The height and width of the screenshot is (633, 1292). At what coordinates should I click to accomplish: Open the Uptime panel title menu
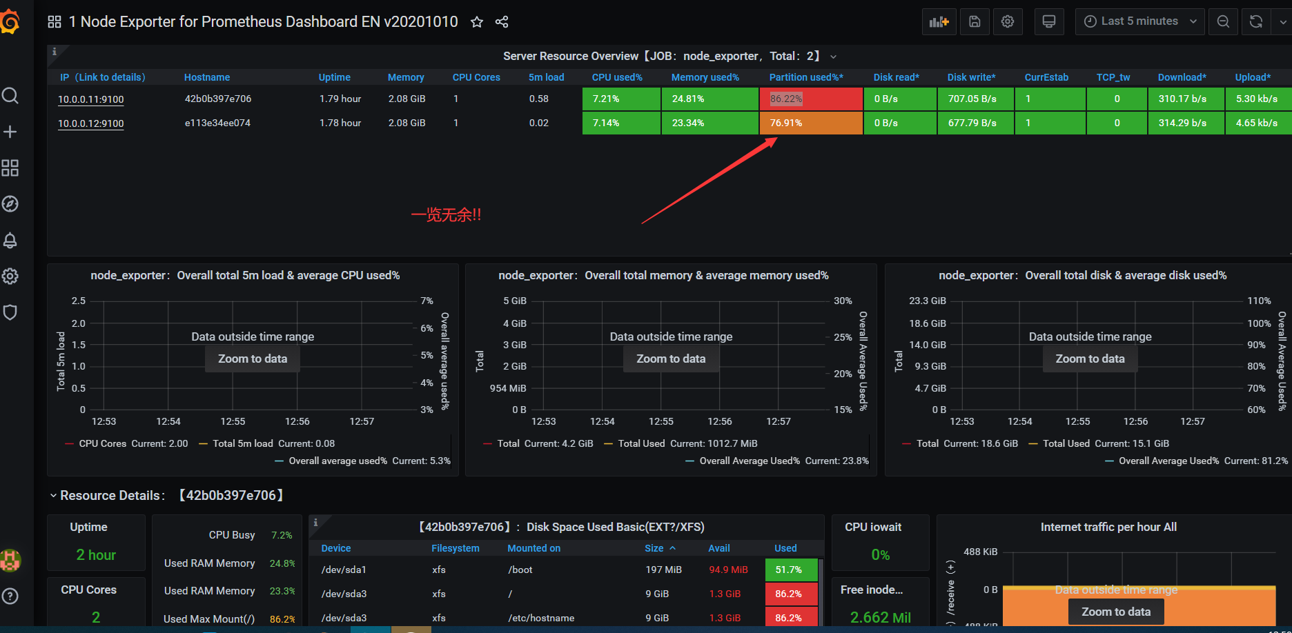click(88, 527)
